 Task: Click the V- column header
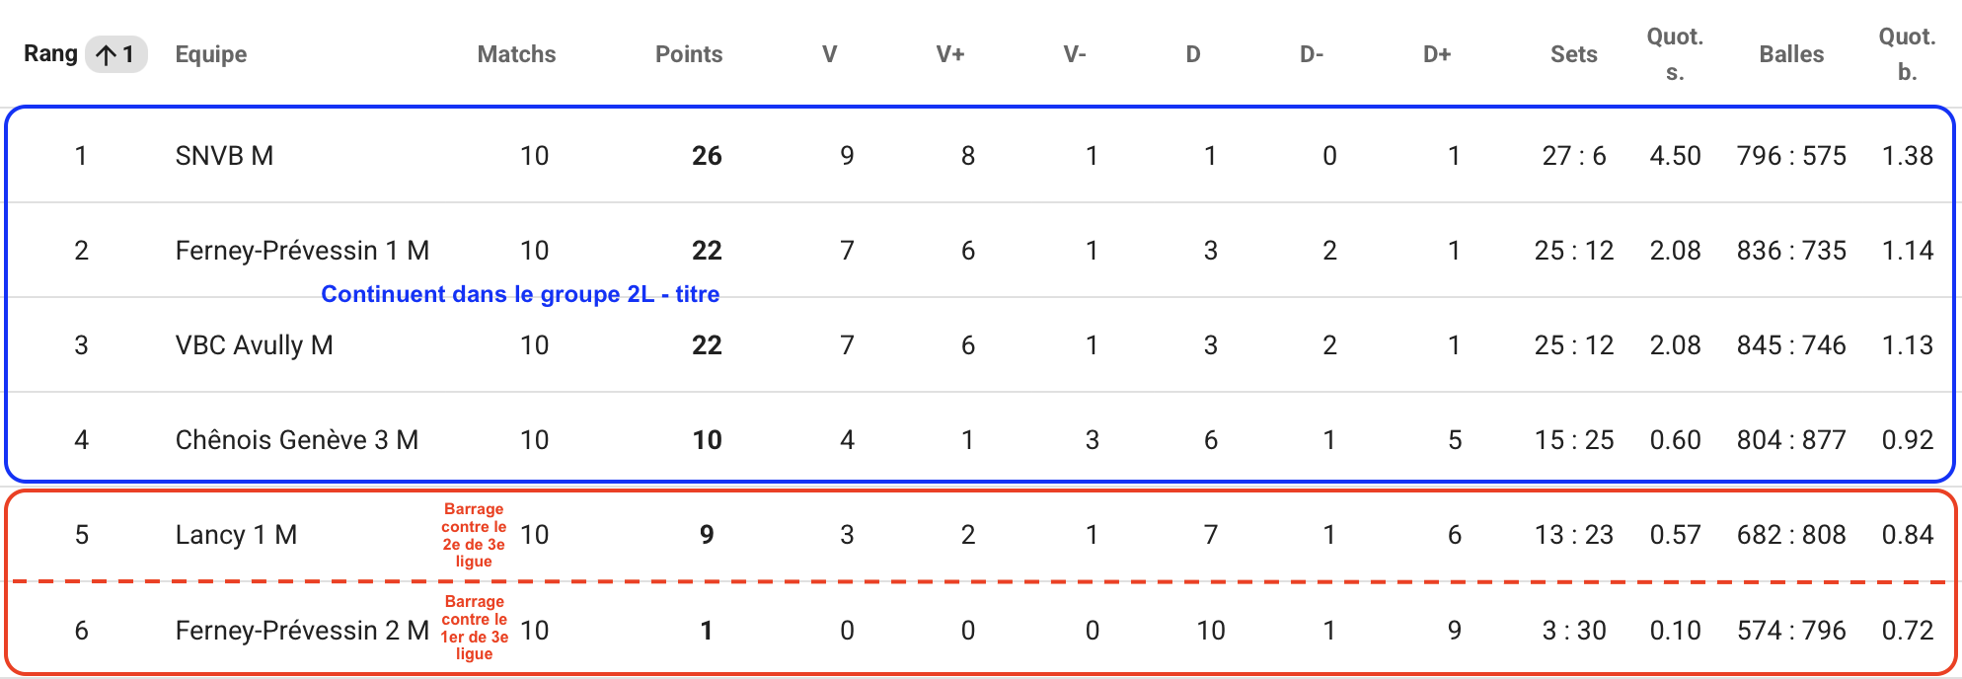click(x=1075, y=54)
